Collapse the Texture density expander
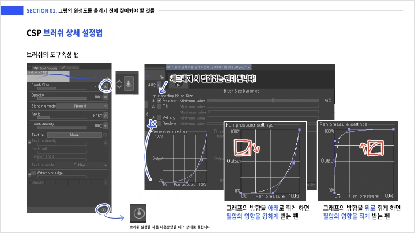This screenshot has width=415, height=233. 29,140
